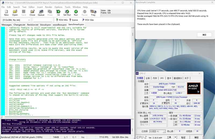Click the Ini settings toolbar icon
The image size is (215, 139).
coord(58,13)
